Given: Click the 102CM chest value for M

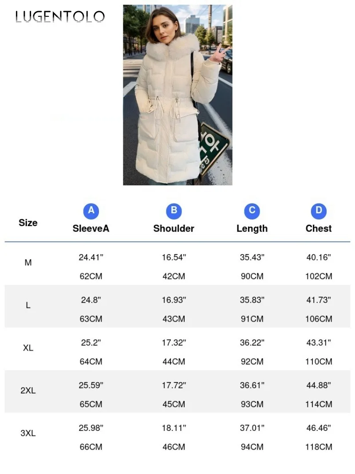Looking at the screenshot, I should (x=319, y=276).
